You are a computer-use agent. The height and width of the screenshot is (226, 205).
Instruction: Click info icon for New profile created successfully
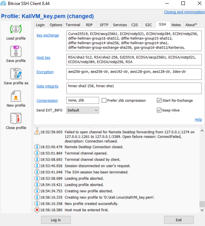tap(37, 203)
